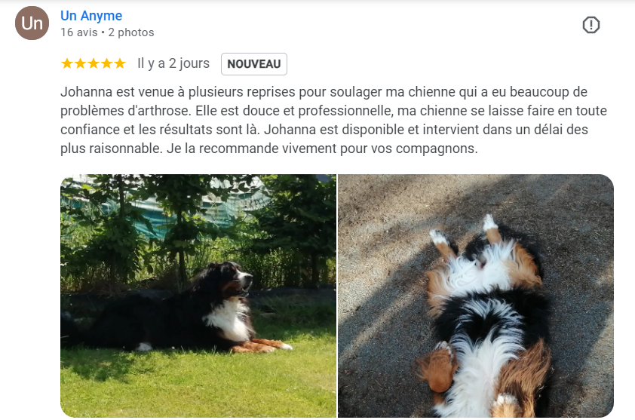Viewport: 635px width, 420px height.
Task: Click the third gold star
Action: pos(94,63)
